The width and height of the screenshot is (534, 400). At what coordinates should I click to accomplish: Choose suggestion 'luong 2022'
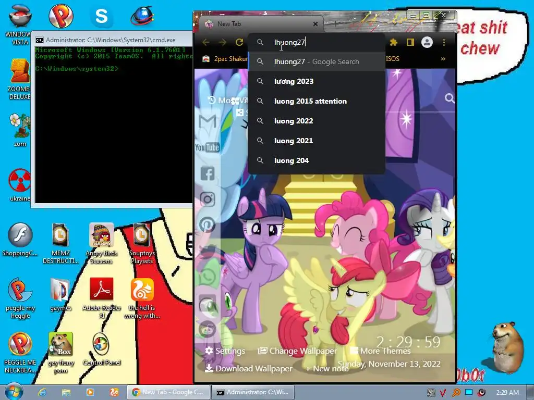(x=317, y=121)
